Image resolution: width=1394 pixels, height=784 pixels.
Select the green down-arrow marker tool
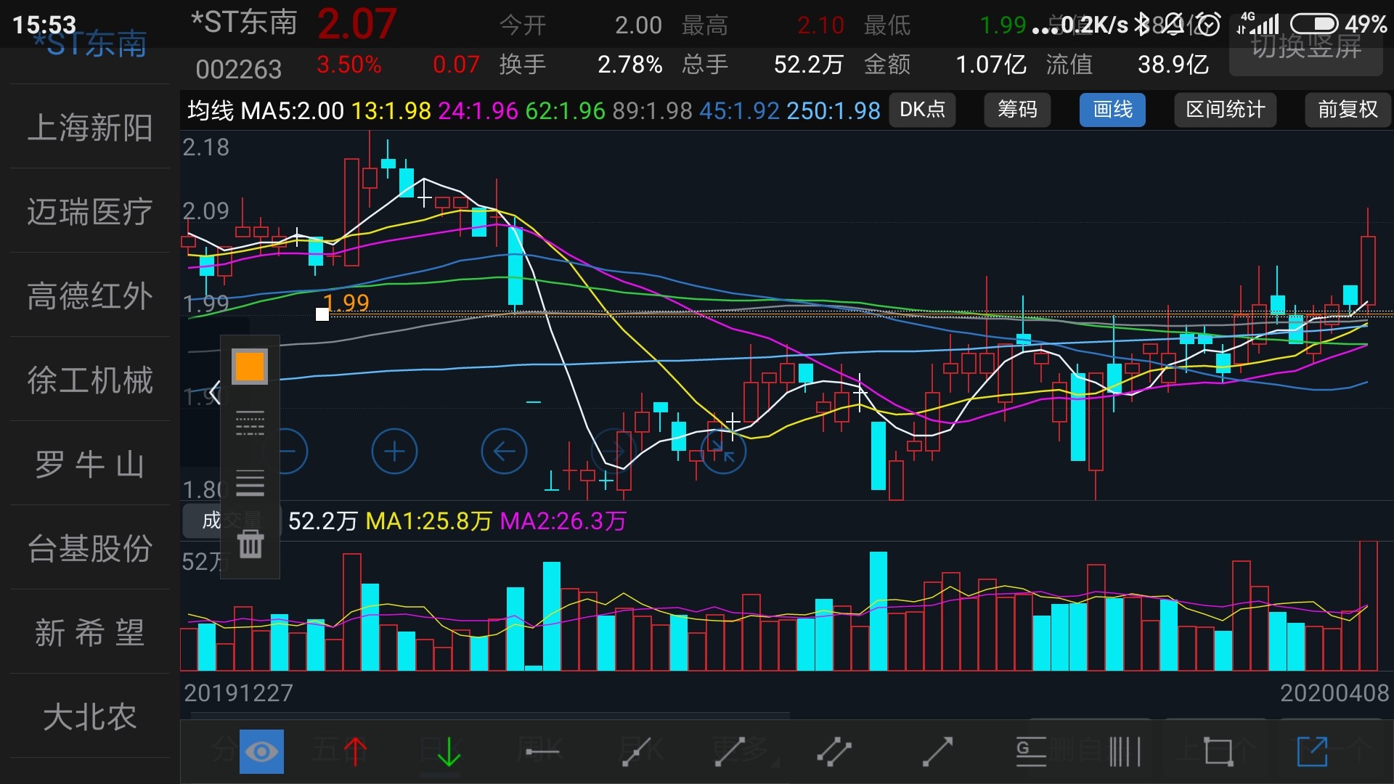tap(449, 751)
